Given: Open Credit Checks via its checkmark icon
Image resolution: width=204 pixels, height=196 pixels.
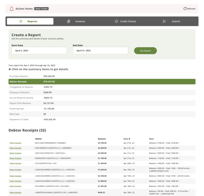Looking at the screenshot, I should (x=116, y=21).
